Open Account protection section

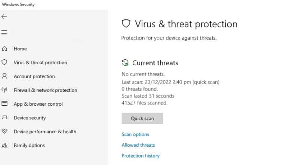(34, 77)
